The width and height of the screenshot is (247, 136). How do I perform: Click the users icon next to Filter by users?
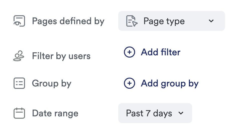19,56
